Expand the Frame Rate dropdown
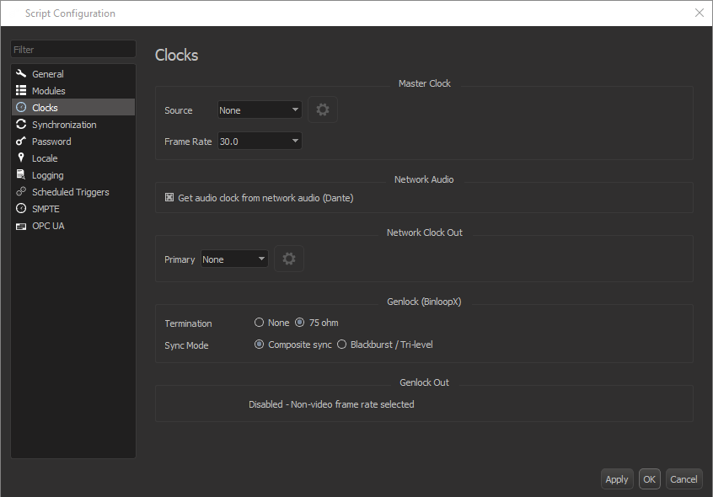Viewport: 713px width, 497px height. (260, 142)
